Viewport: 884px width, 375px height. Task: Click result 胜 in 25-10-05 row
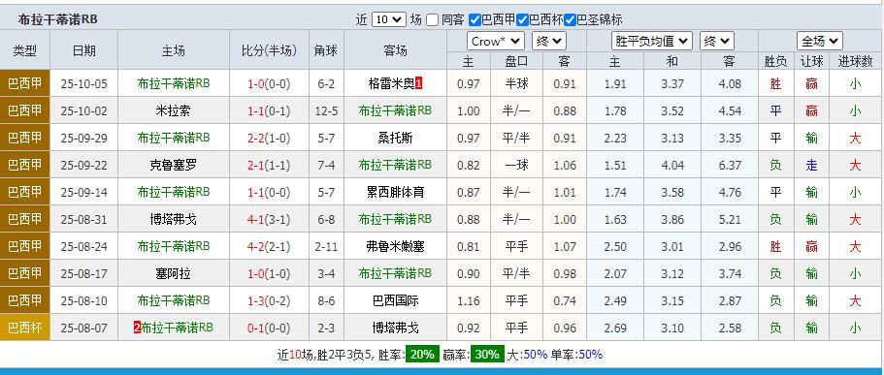pos(775,84)
